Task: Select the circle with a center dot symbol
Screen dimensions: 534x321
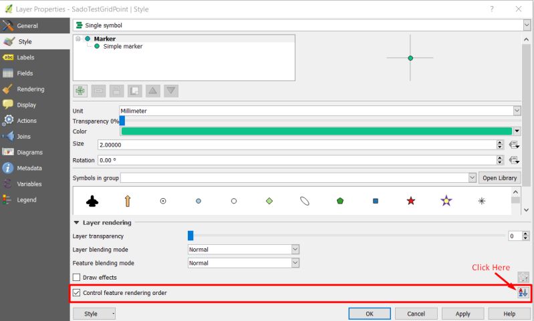Action: [x=163, y=201]
